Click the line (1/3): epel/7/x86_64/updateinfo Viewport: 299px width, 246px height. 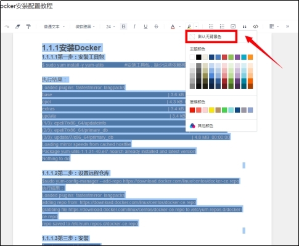pos(113,123)
